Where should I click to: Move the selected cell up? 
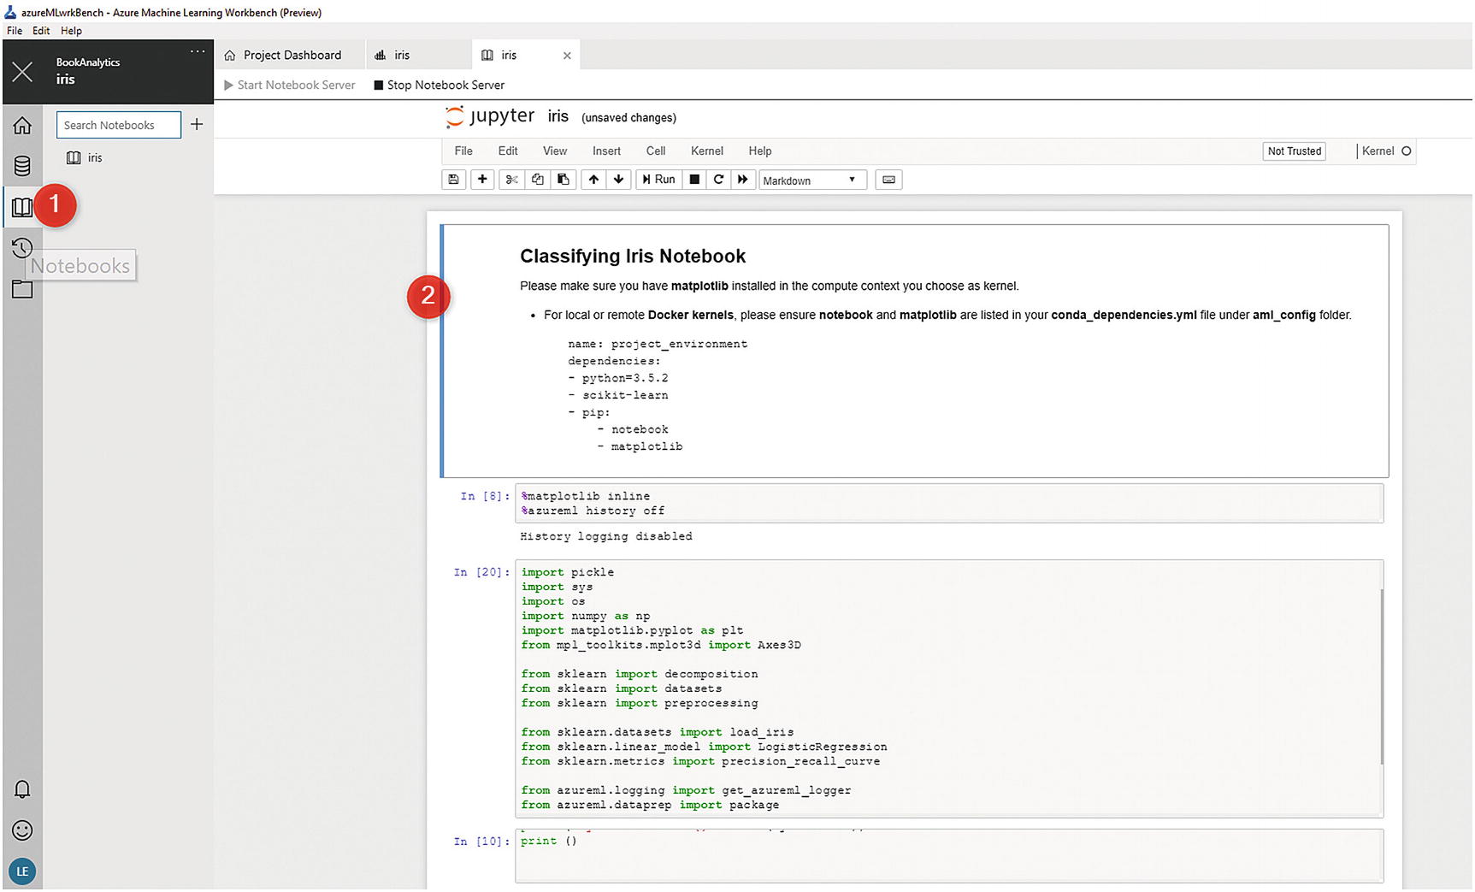click(593, 180)
